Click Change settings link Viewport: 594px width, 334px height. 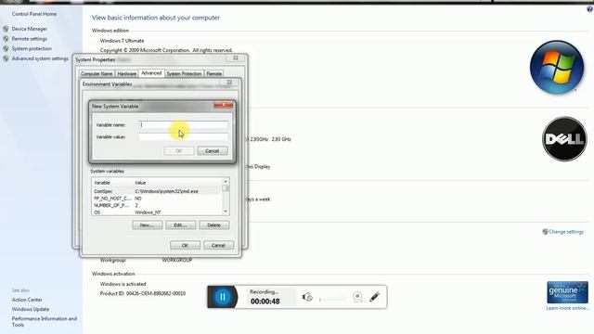(x=566, y=232)
